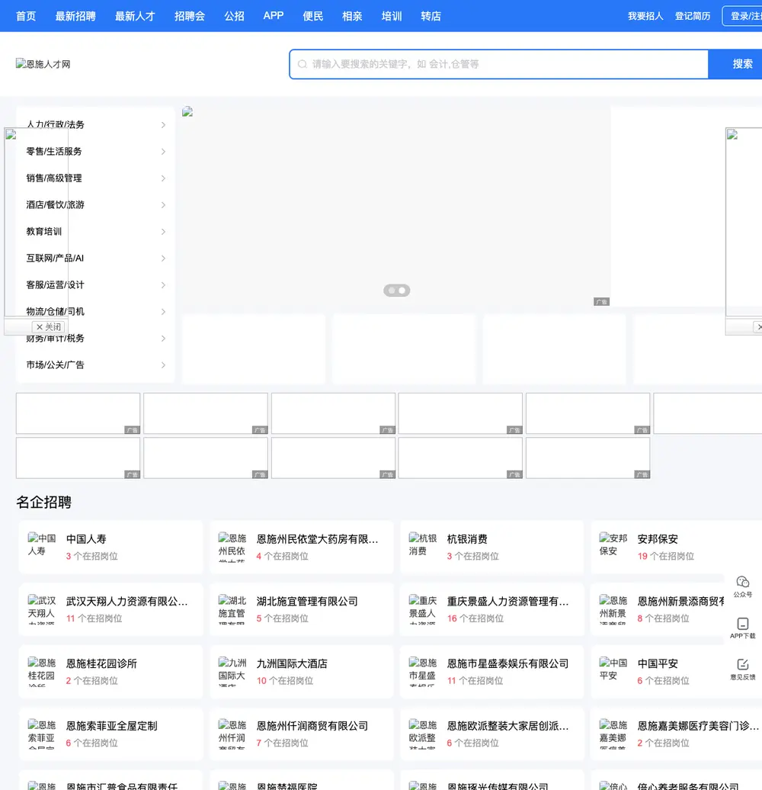Click "19 个在招岗位" under 安邦保安
762x790 pixels.
(x=665, y=556)
